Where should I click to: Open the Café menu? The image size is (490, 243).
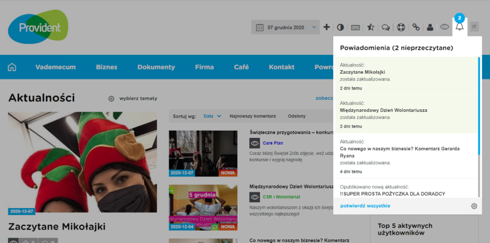pyautogui.click(x=241, y=67)
